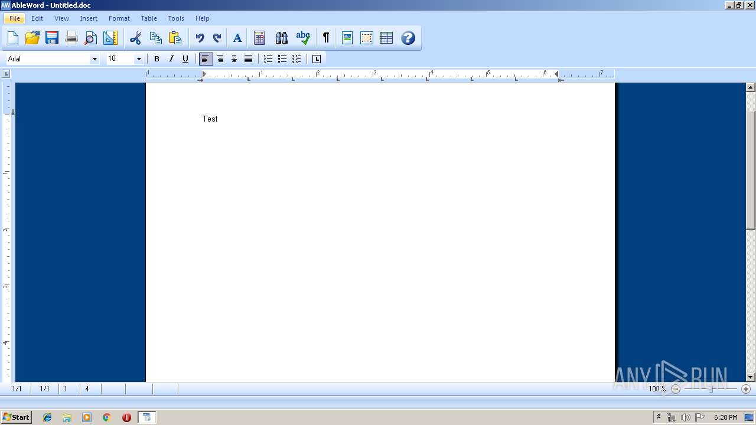The height and width of the screenshot is (425, 756).
Task: Expand the Arial font name dropdown
Action: point(94,59)
